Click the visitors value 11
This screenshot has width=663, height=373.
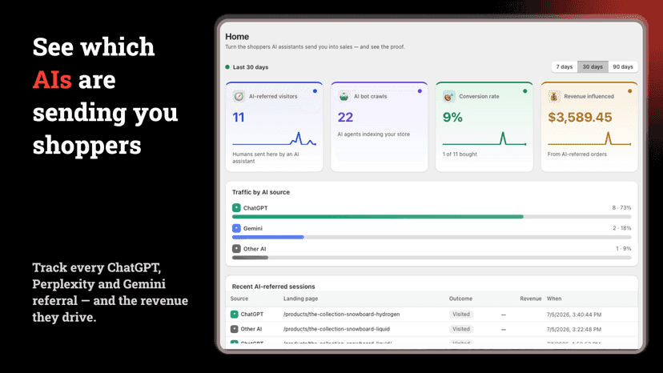tap(239, 117)
